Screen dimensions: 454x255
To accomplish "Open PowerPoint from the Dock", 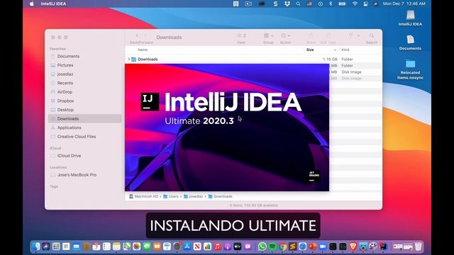I will click(313, 246).
